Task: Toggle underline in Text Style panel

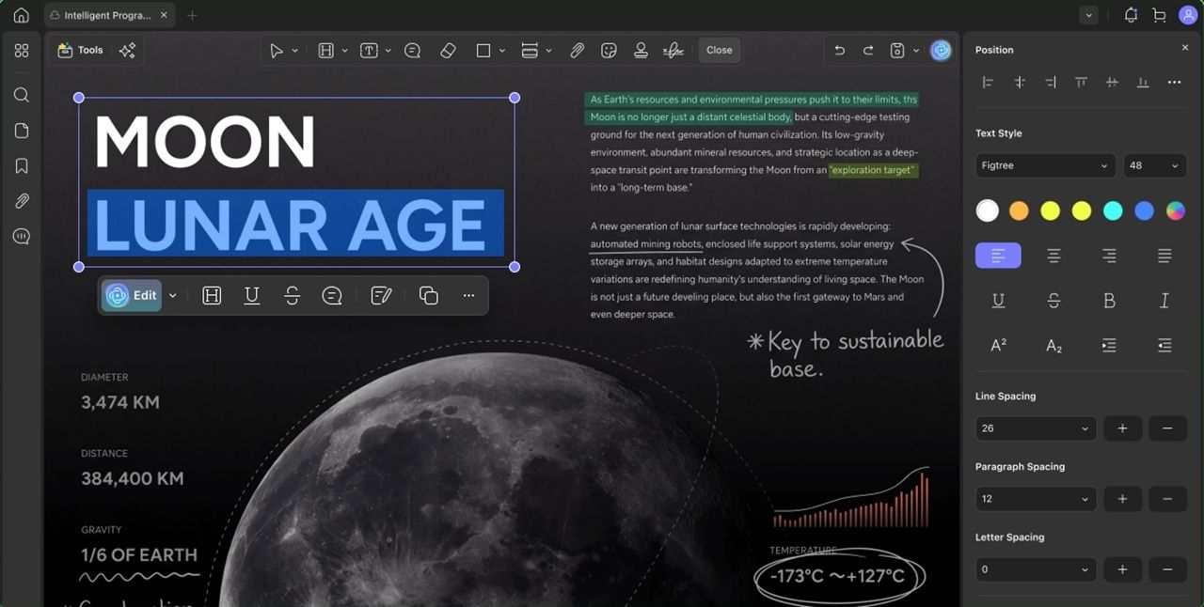Action: pos(998,301)
